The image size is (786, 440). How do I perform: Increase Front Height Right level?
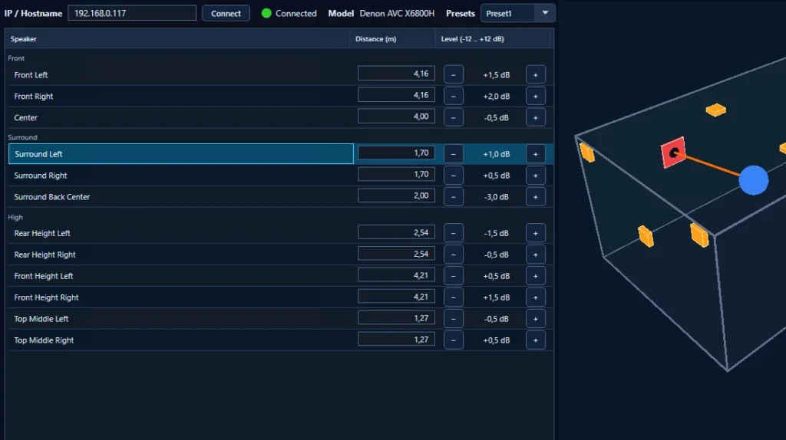[535, 297]
